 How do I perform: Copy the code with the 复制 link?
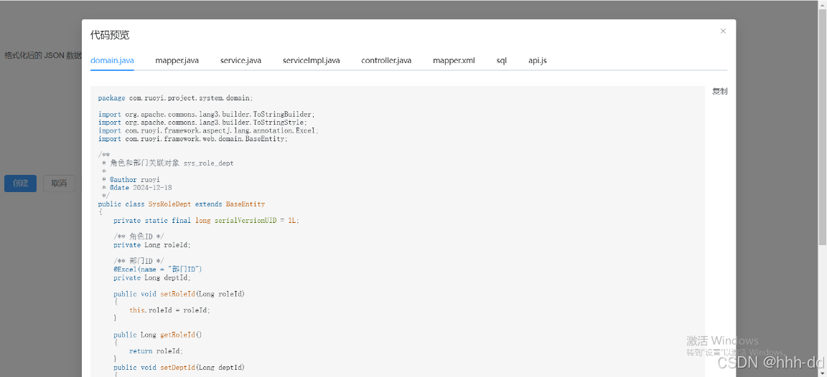point(720,91)
